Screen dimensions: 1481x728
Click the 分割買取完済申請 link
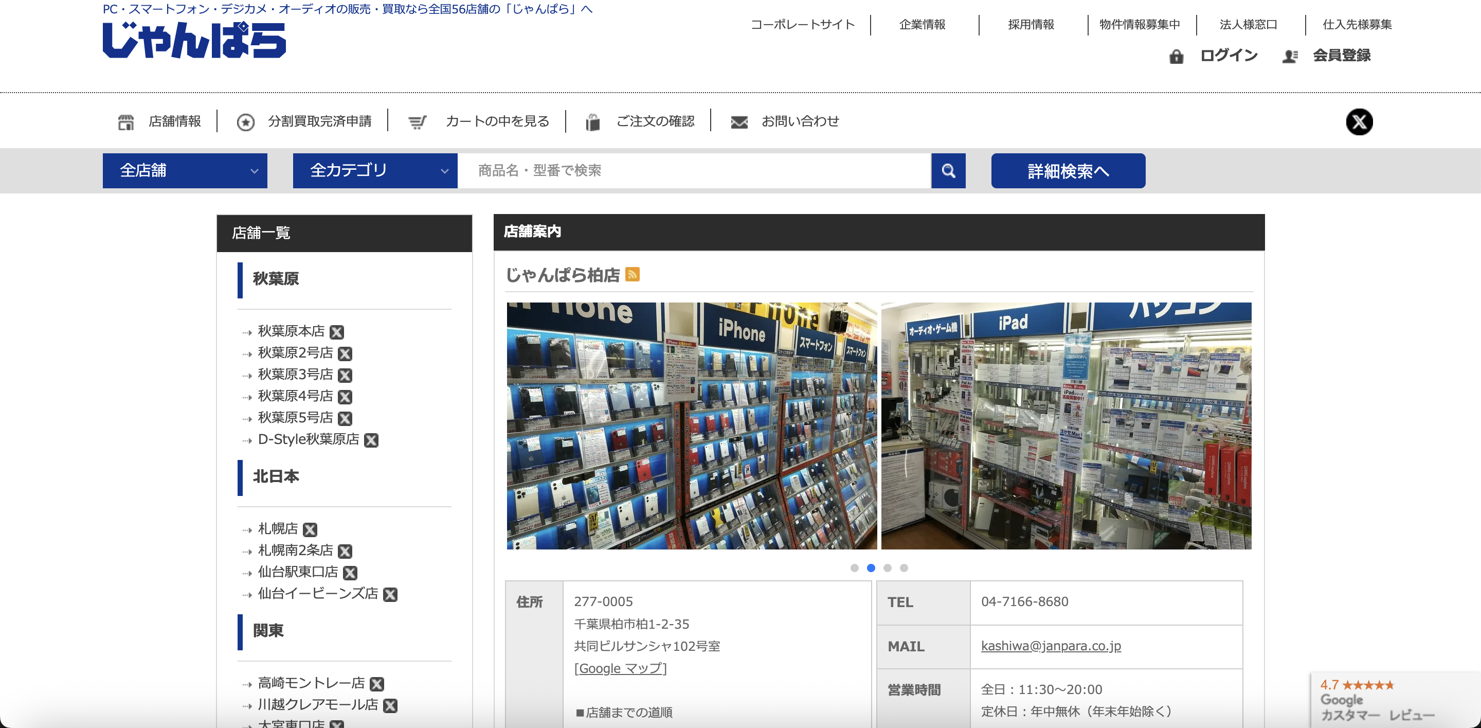pos(320,121)
